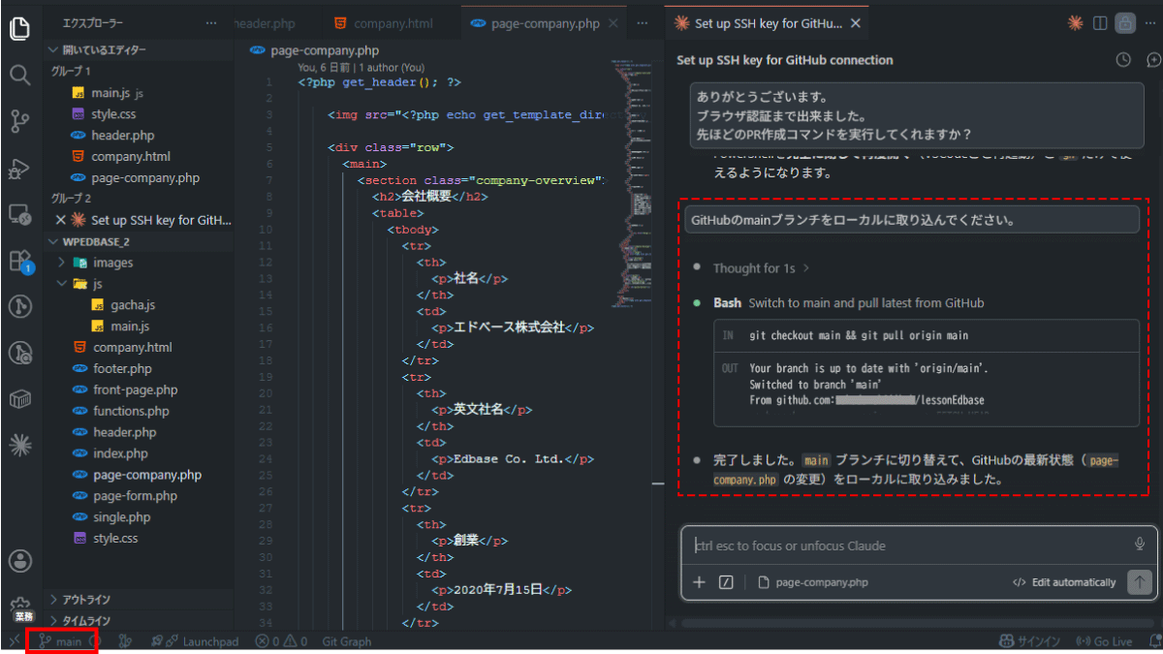
Task: Click the slash command icon
Action: point(726,582)
